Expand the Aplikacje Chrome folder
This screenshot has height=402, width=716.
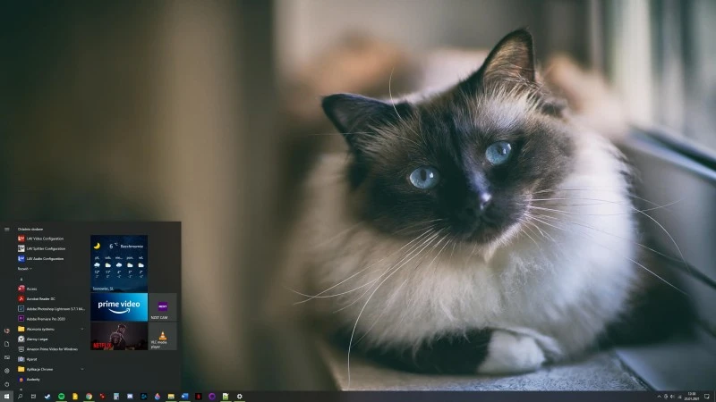[x=51, y=369]
